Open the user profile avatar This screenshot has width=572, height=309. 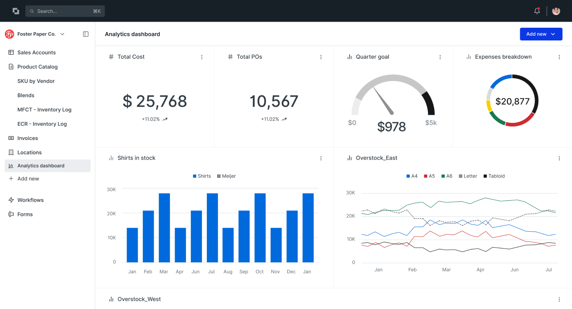coord(556,11)
